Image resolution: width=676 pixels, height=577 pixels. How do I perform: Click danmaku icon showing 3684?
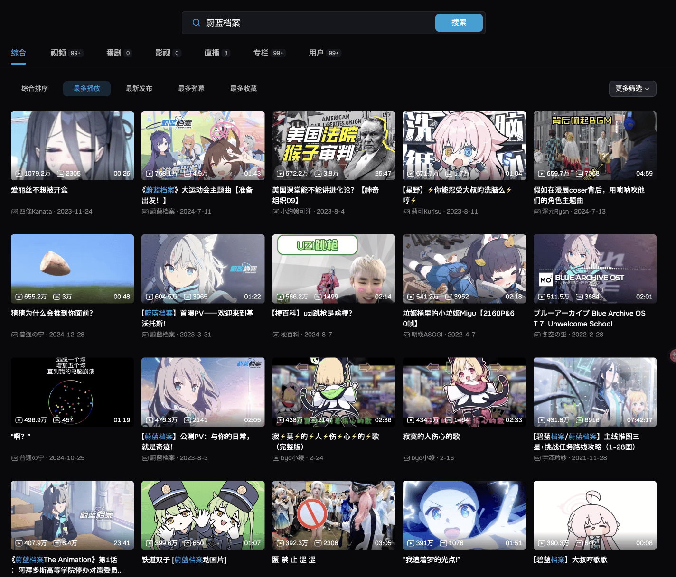(579, 297)
